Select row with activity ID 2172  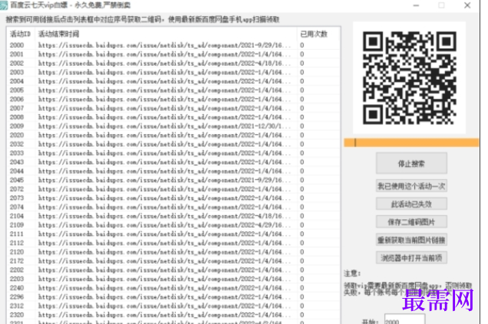(173, 261)
